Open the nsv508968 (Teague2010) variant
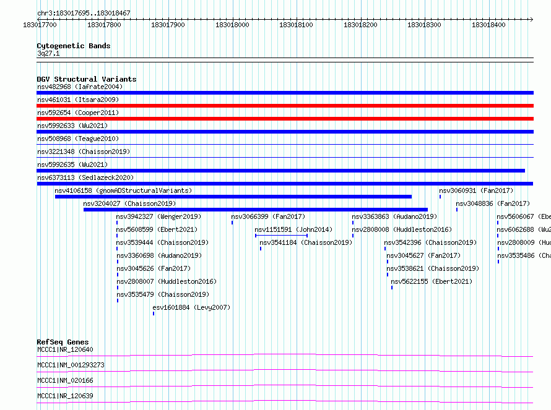This screenshot has width=551, height=410. click(x=78, y=139)
